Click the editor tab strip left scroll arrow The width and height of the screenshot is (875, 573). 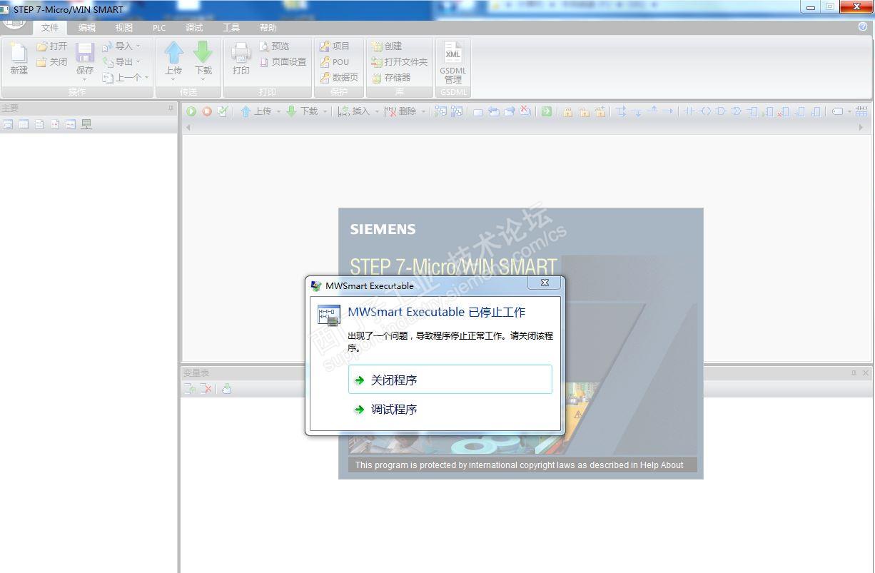188,127
